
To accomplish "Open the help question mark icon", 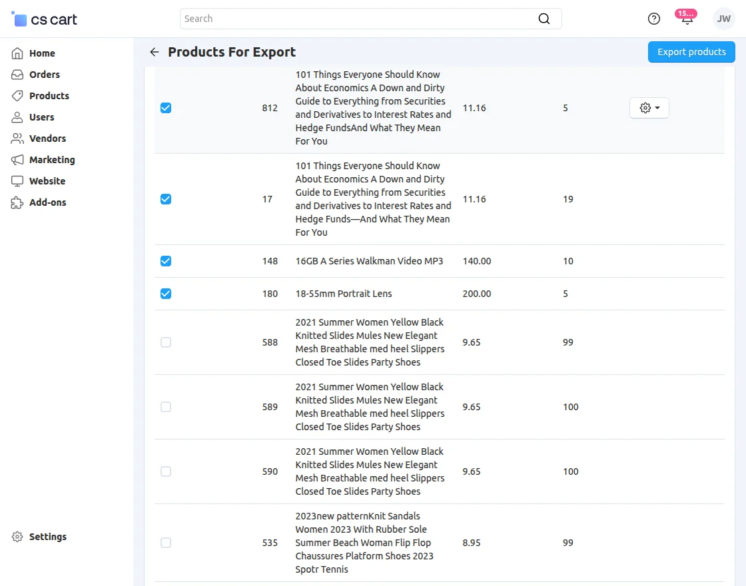I will coord(654,19).
